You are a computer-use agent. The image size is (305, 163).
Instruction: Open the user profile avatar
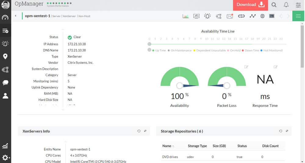click(x=5, y=5)
